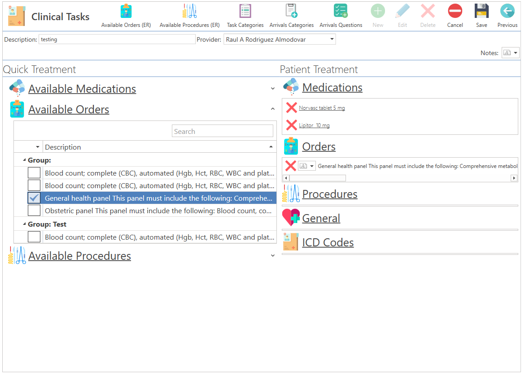Click the icon beside Available Orders heading
This screenshot has width=525, height=374.
(17, 109)
